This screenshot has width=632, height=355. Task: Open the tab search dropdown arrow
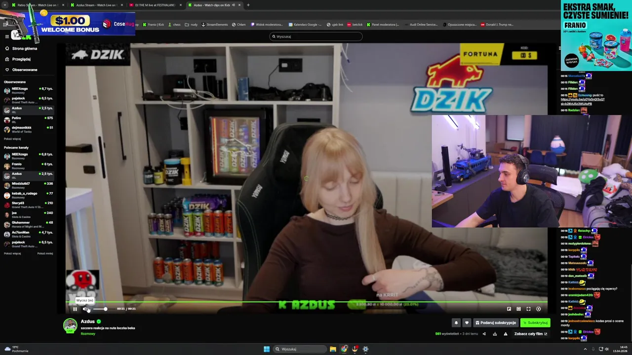pyautogui.click(x=5, y=5)
